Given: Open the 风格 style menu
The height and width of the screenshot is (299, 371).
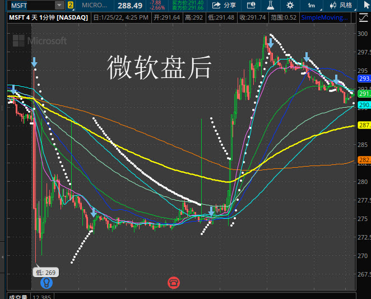Looking at the screenshot, I should point(341,5).
